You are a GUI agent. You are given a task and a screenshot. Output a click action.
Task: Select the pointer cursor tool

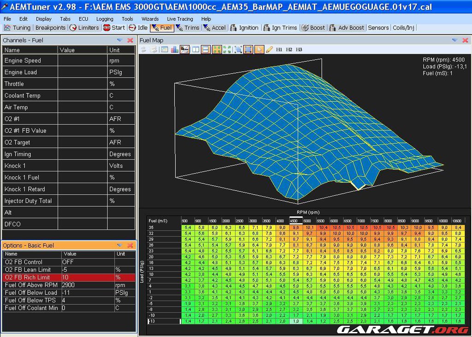(259, 50)
